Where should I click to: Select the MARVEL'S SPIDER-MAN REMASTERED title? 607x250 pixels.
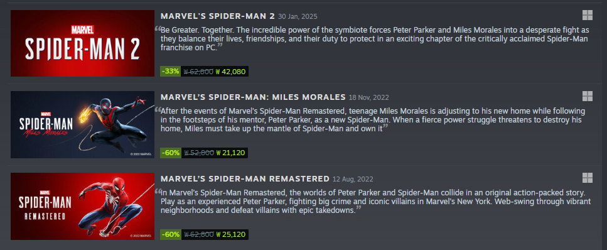click(245, 178)
